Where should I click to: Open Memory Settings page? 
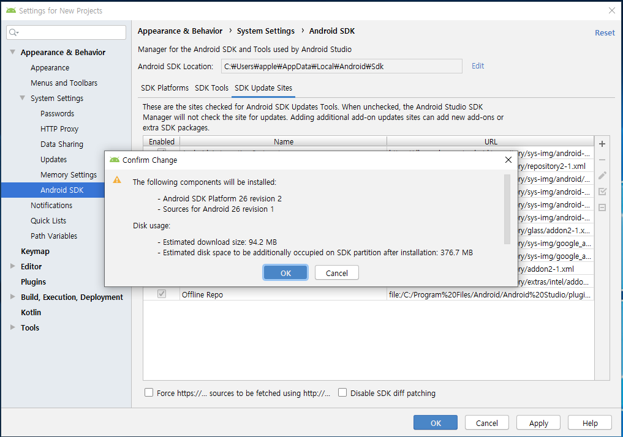[x=69, y=174]
